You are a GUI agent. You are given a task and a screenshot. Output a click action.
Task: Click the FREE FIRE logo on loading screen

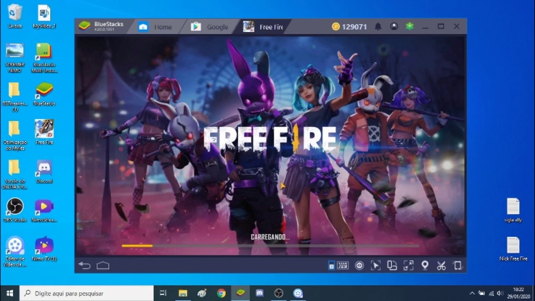pyautogui.click(x=269, y=139)
